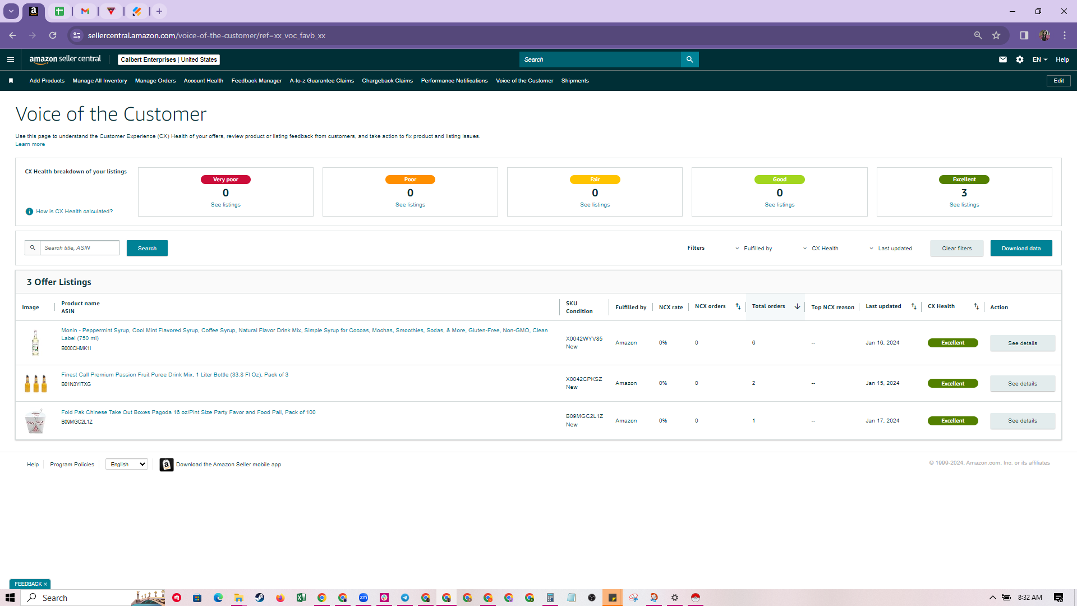Open the Fulfilled by filter dropdown
This screenshot has width=1077, height=606.
point(754,249)
